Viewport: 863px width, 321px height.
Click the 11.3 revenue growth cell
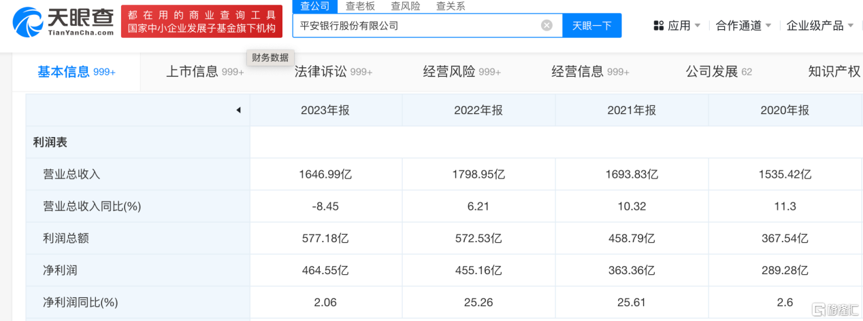pos(785,206)
